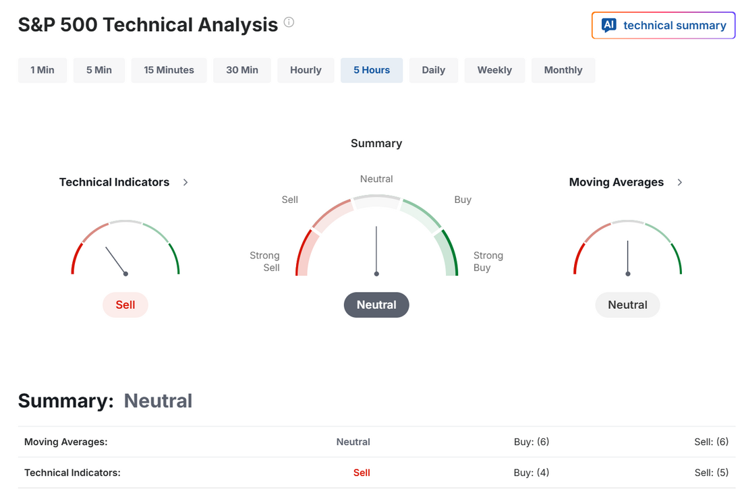
Task: Click the Strong Sell gauge label
Action: point(264,262)
